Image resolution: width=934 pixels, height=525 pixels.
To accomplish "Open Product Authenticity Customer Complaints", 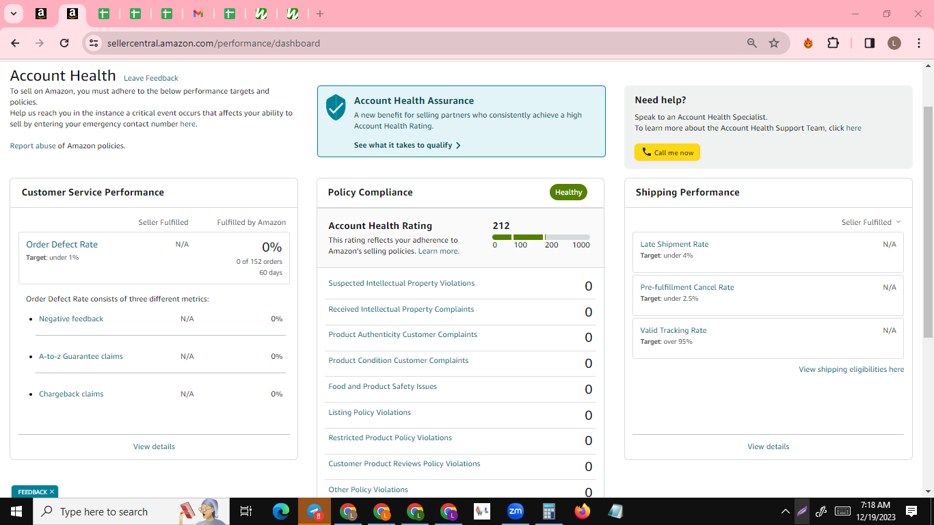I will [x=403, y=334].
